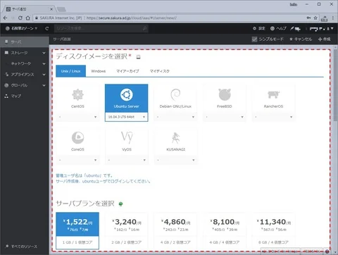Screen dimensions: 338x255
Task: Open a new browser tab
Action: 61,9
